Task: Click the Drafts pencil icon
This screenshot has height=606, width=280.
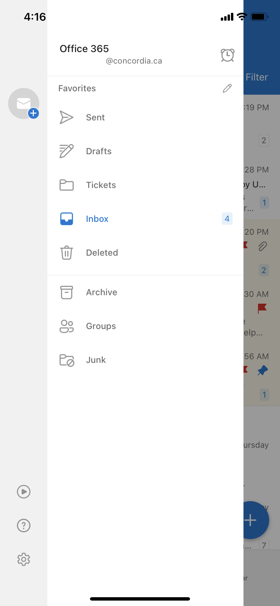Action: pos(66,151)
